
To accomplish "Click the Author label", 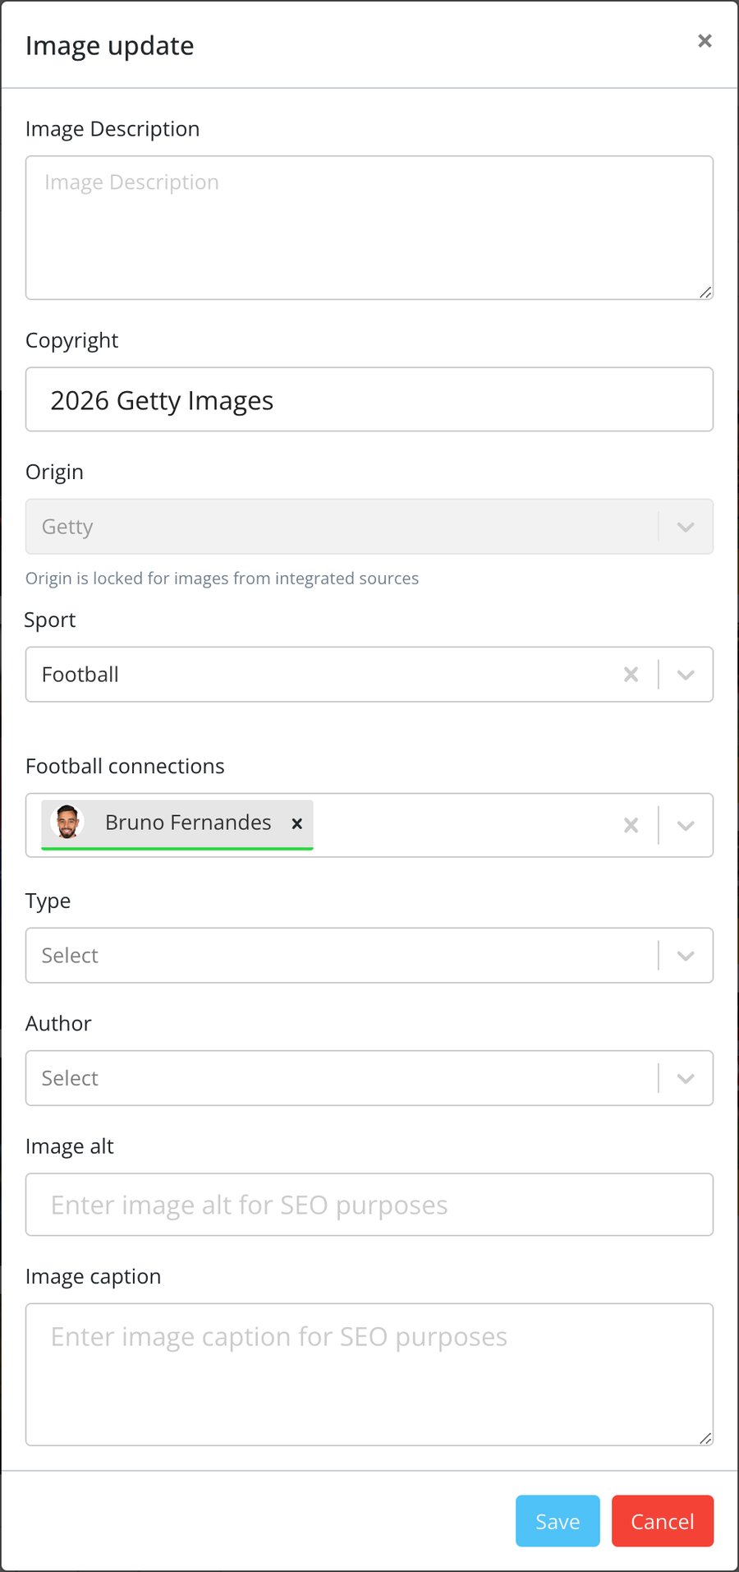I will (58, 1023).
